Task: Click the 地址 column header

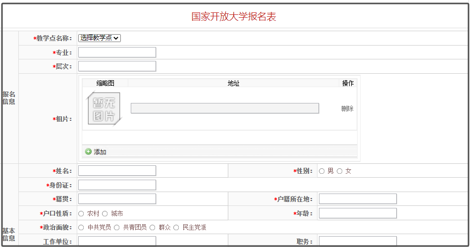Action: tap(233, 83)
